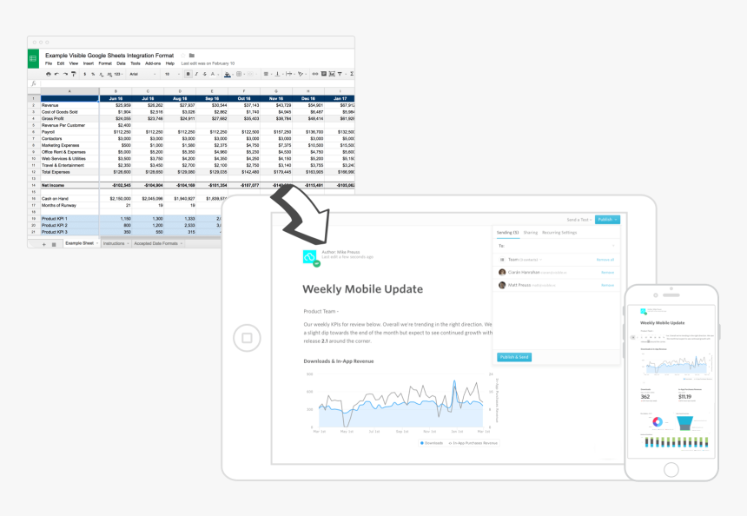The height and width of the screenshot is (516, 747).
Task: Open text wrapping dropdown
Action: pyautogui.click(x=289, y=74)
